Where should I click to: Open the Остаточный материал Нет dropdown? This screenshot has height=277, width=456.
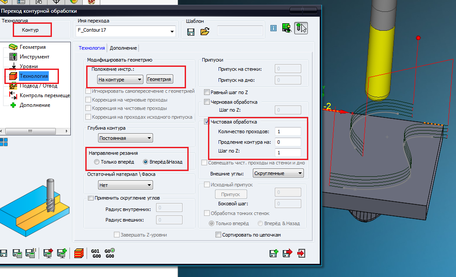point(125,185)
